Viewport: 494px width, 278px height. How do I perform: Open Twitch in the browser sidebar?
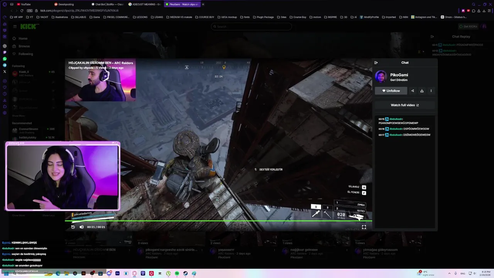[5, 52]
